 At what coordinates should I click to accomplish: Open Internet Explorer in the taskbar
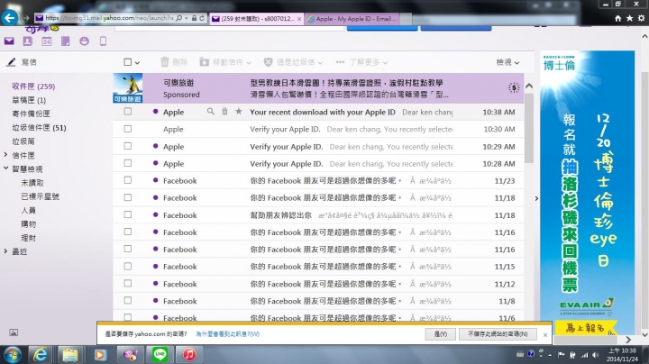[41, 354]
